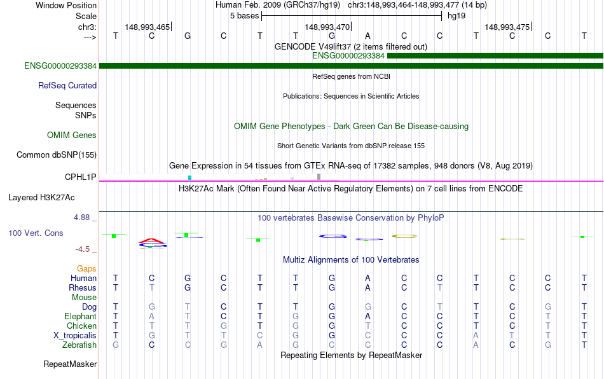Click the RepeatMasker track label

pyautogui.click(x=70, y=364)
